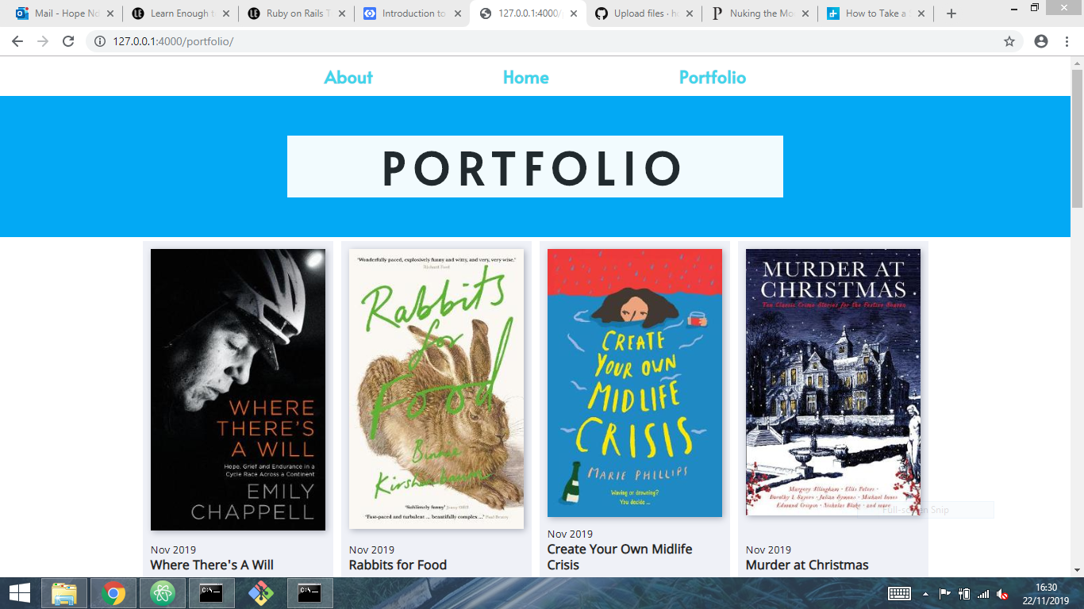Open File Explorer from the taskbar

[x=64, y=593]
